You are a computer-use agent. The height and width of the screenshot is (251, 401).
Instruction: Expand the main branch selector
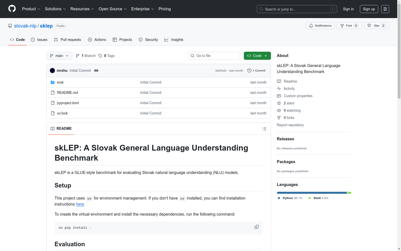coord(59,56)
